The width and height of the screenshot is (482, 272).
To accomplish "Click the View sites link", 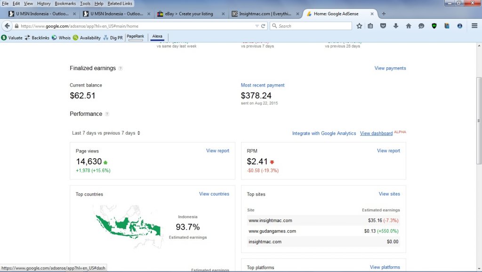I will (389, 194).
